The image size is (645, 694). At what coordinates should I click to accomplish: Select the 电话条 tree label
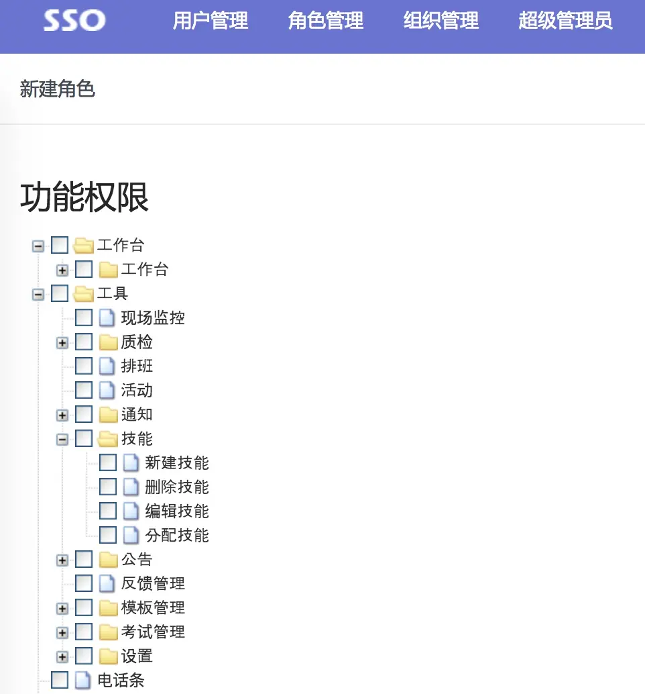pyautogui.click(x=121, y=681)
